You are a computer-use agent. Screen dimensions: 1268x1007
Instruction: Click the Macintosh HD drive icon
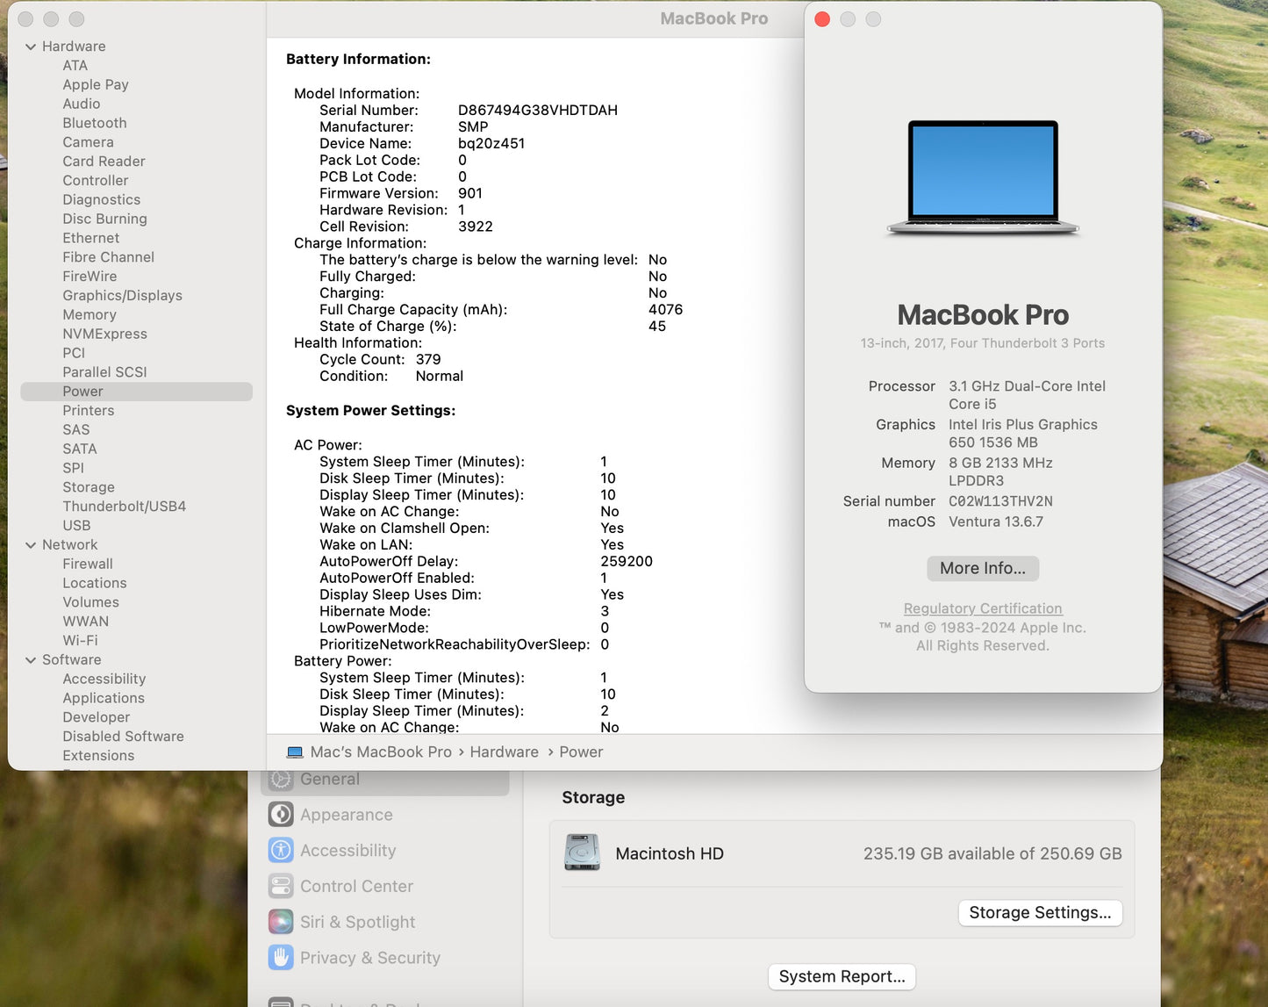(x=583, y=852)
